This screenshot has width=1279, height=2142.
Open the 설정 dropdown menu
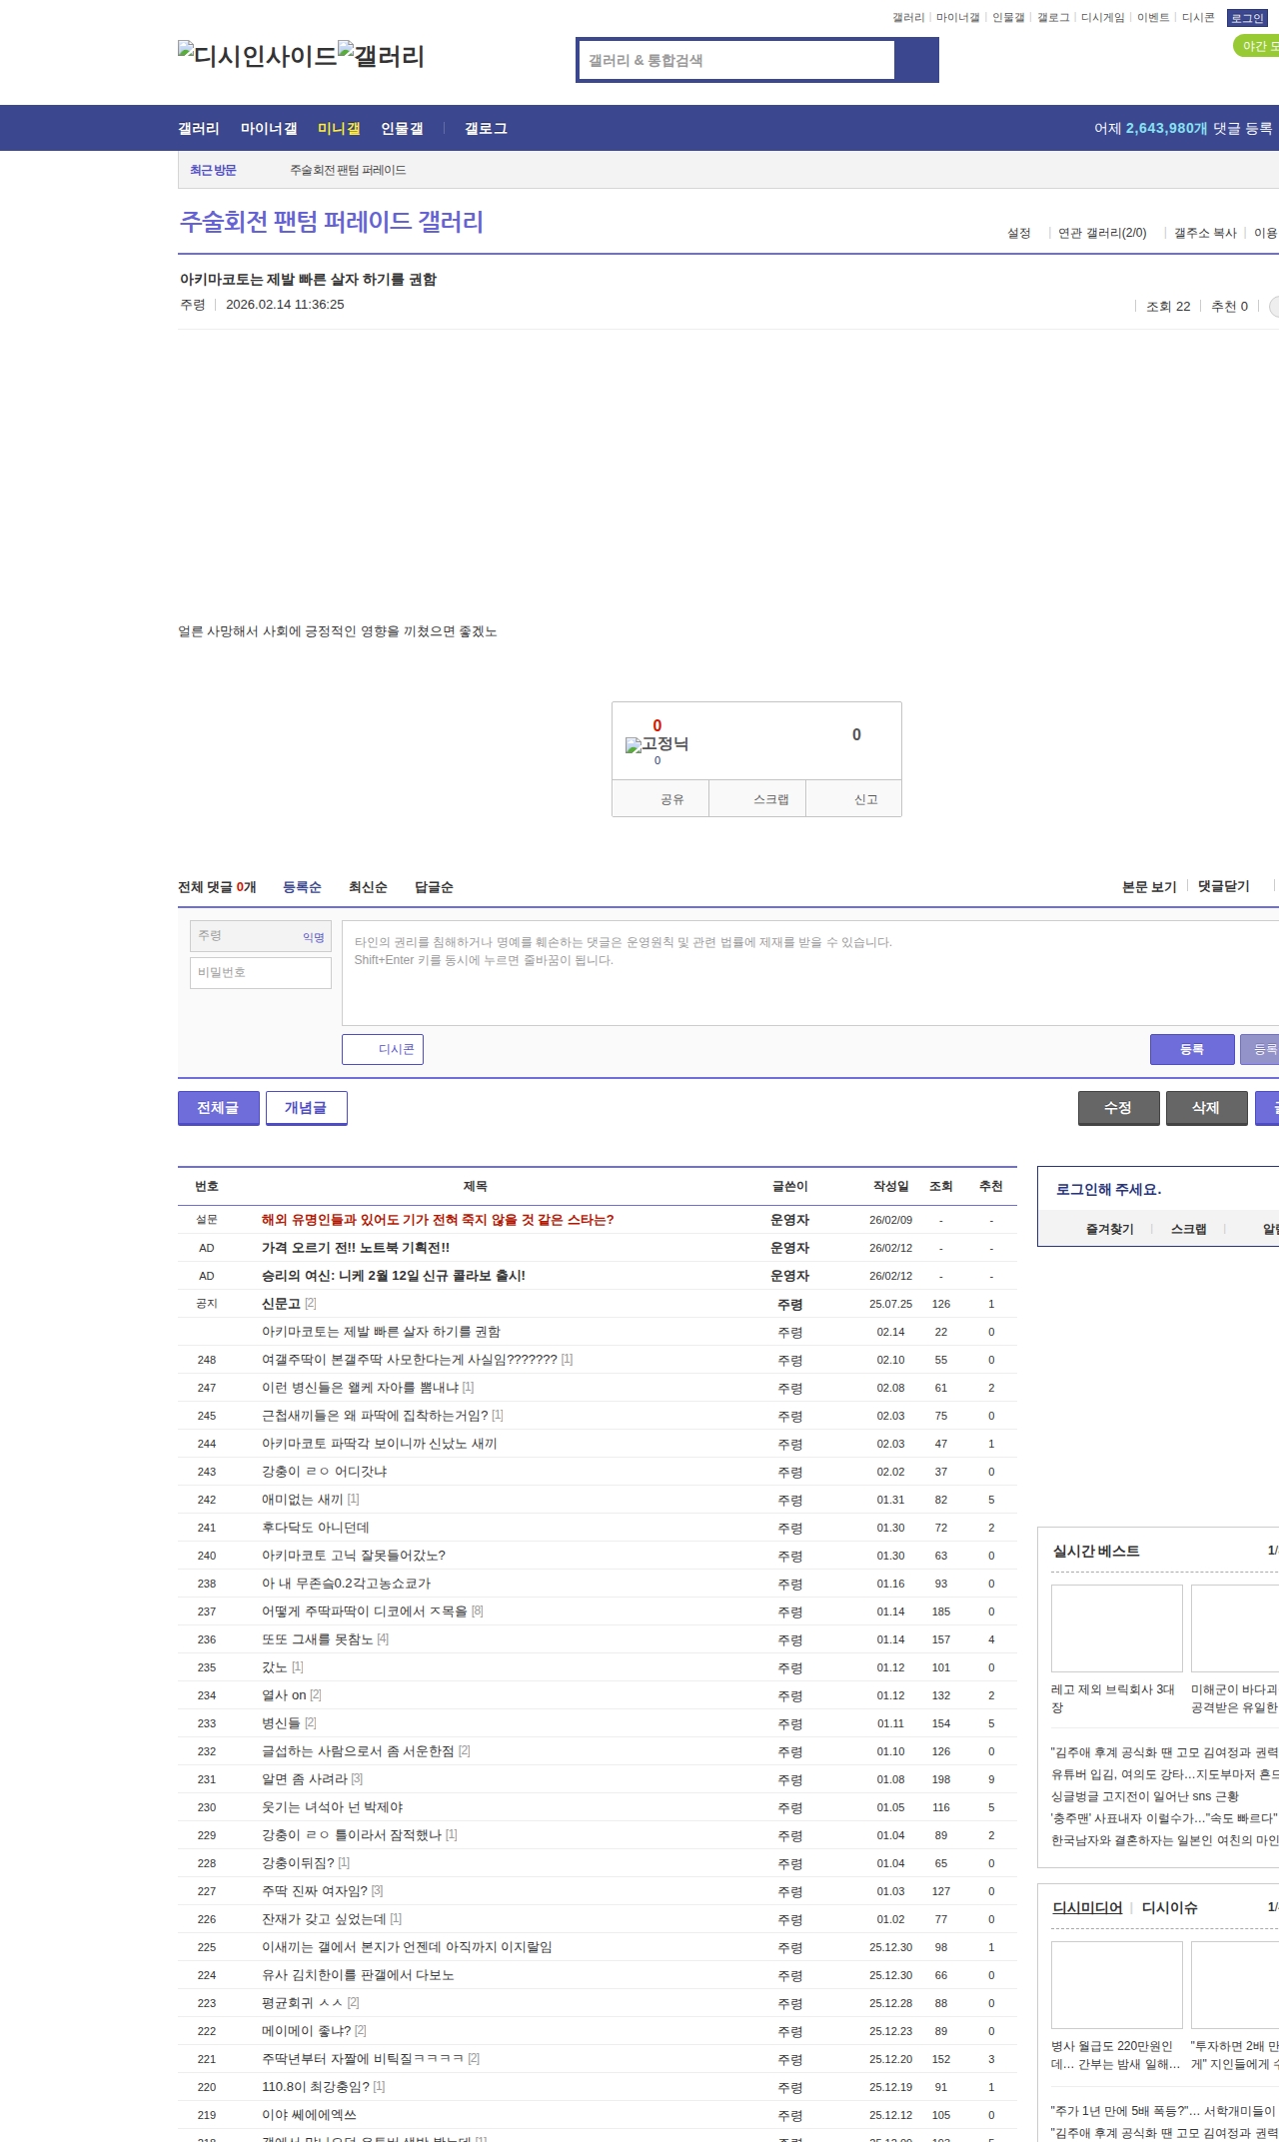coord(1018,233)
